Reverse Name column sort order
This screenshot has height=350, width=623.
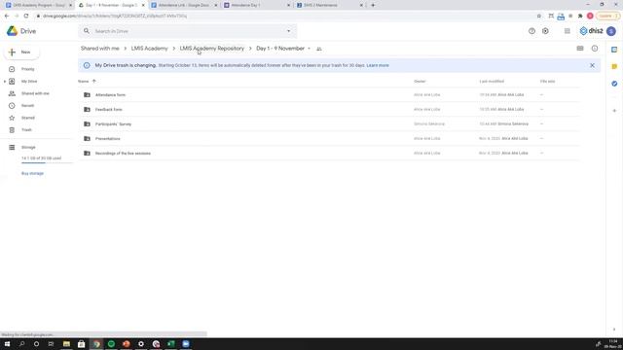coord(93,81)
